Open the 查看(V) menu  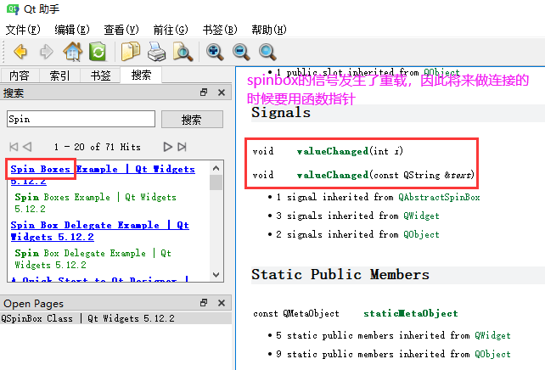tap(121, 30)
